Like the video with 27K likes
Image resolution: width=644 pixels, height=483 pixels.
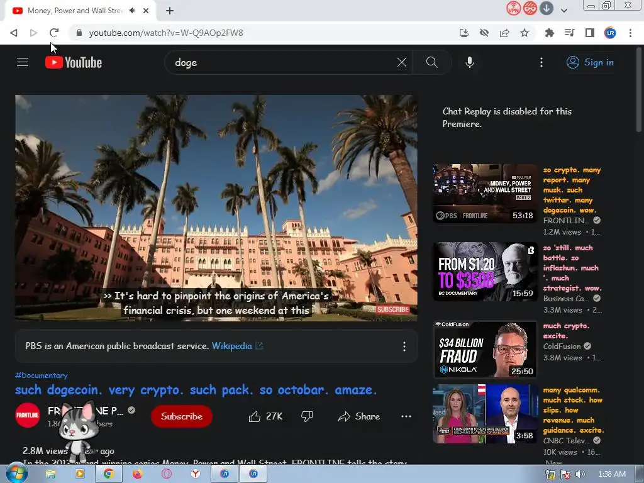tap(265, 416)
